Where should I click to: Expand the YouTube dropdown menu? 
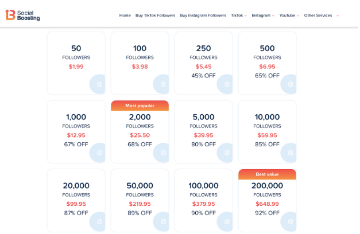pos(289,15)
